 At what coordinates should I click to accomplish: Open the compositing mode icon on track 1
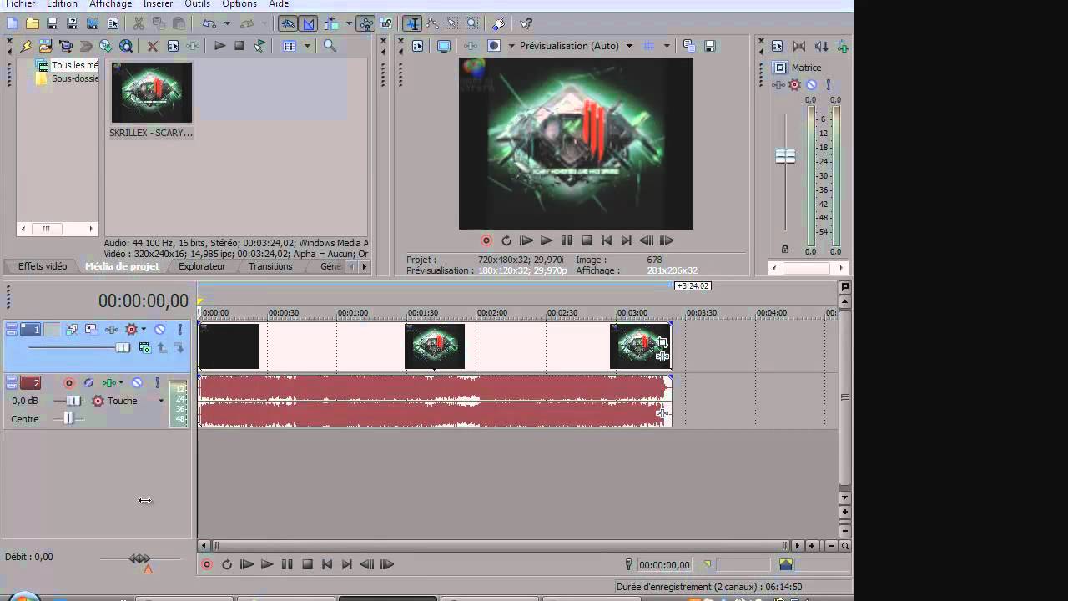144,347
